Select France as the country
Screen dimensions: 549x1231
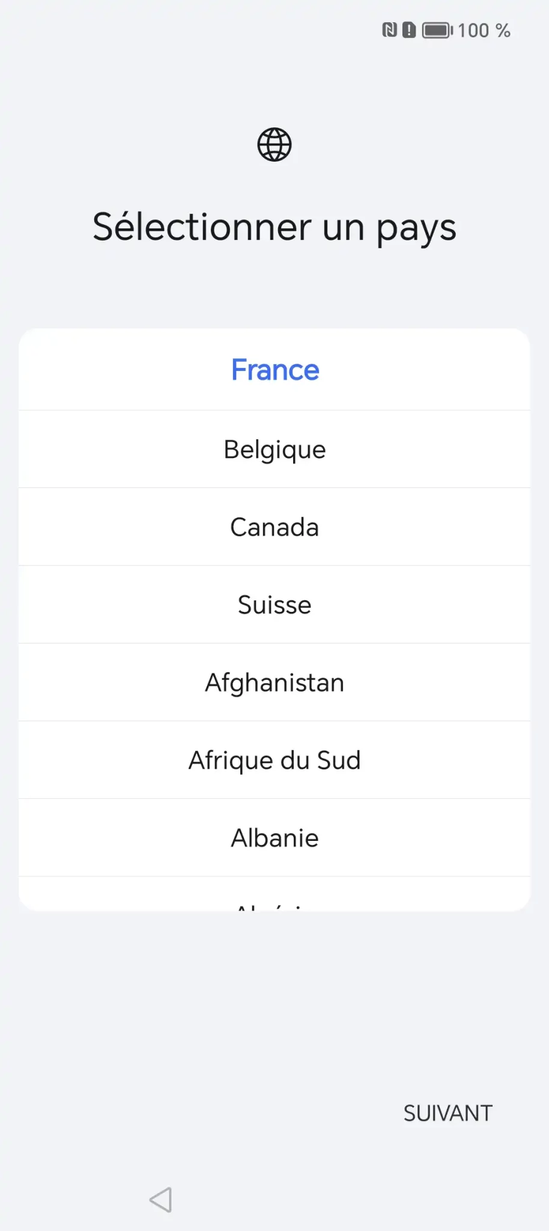point(274,370)
